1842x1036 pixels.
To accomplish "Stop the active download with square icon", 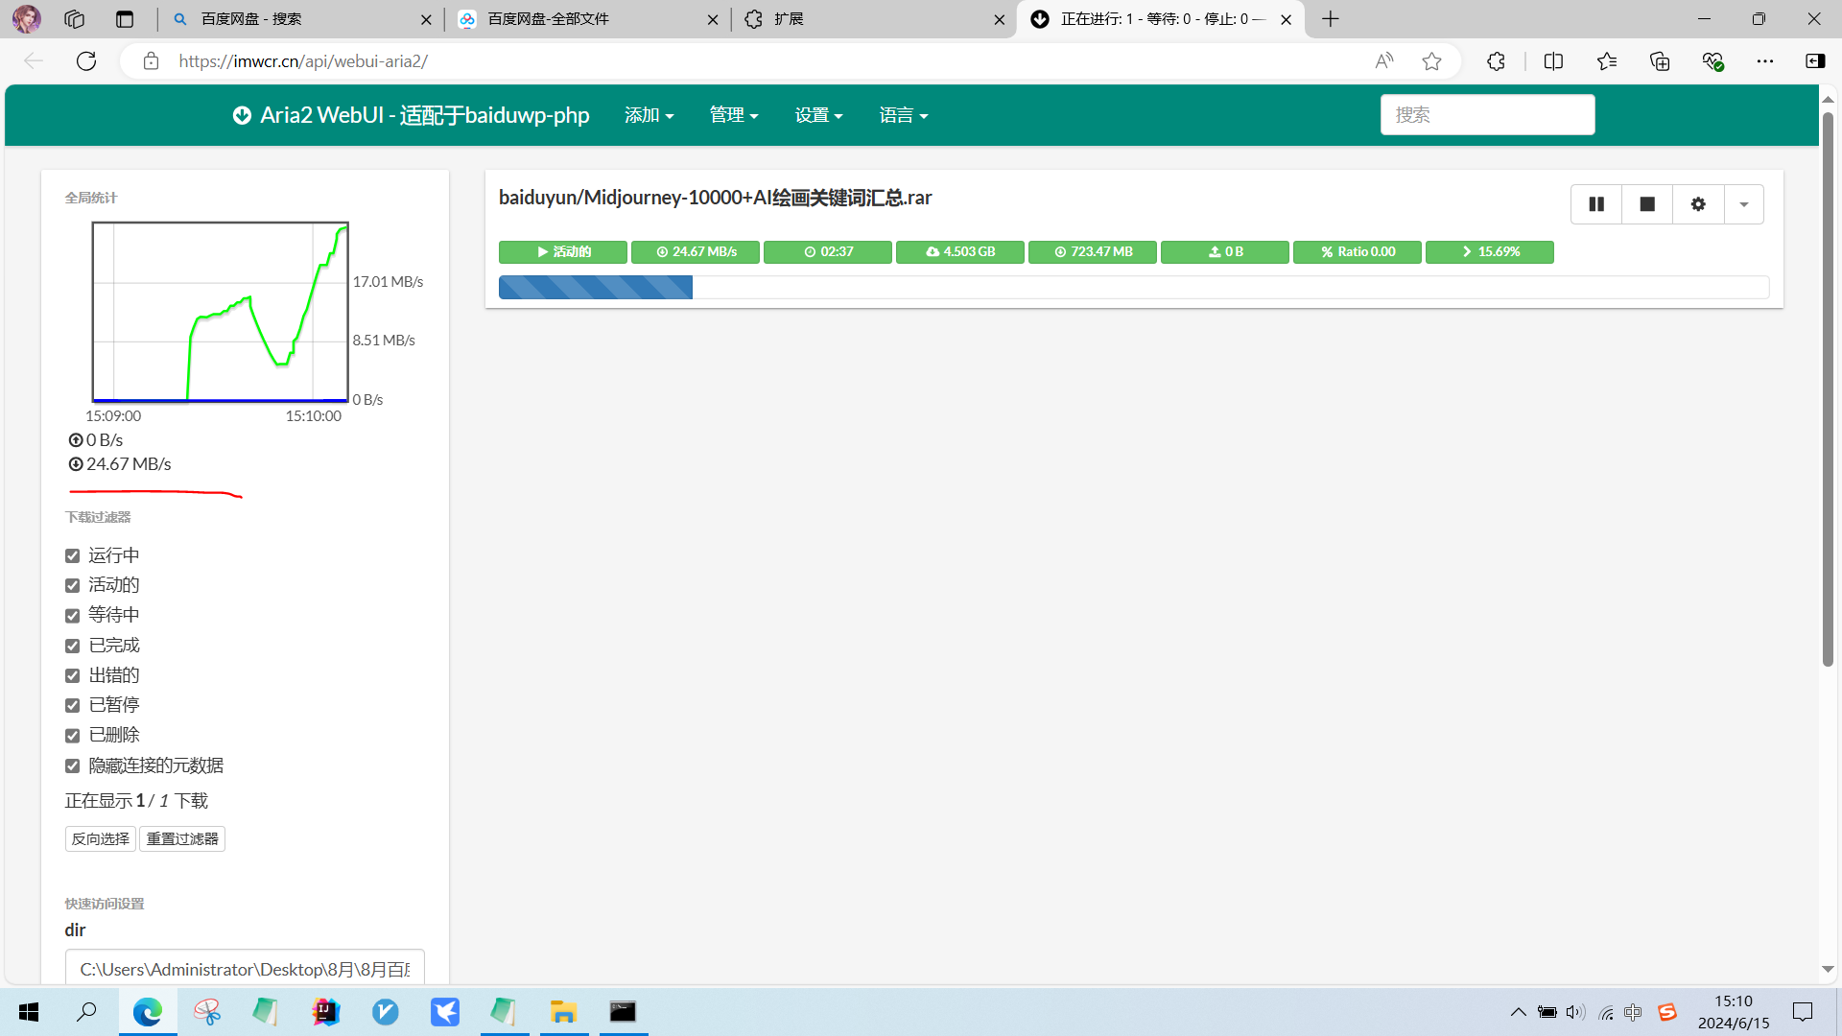I will pos(1647,204).
